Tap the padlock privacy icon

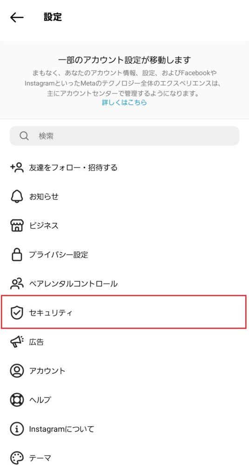coord(17,254)
